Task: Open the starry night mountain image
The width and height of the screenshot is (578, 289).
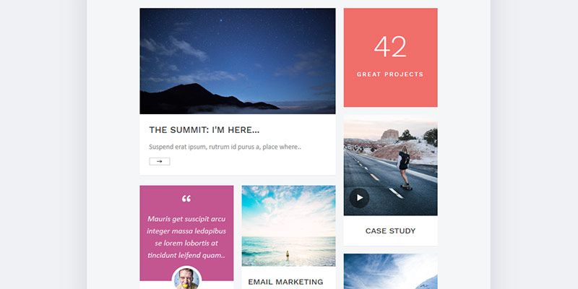Action: pos(238,61)
